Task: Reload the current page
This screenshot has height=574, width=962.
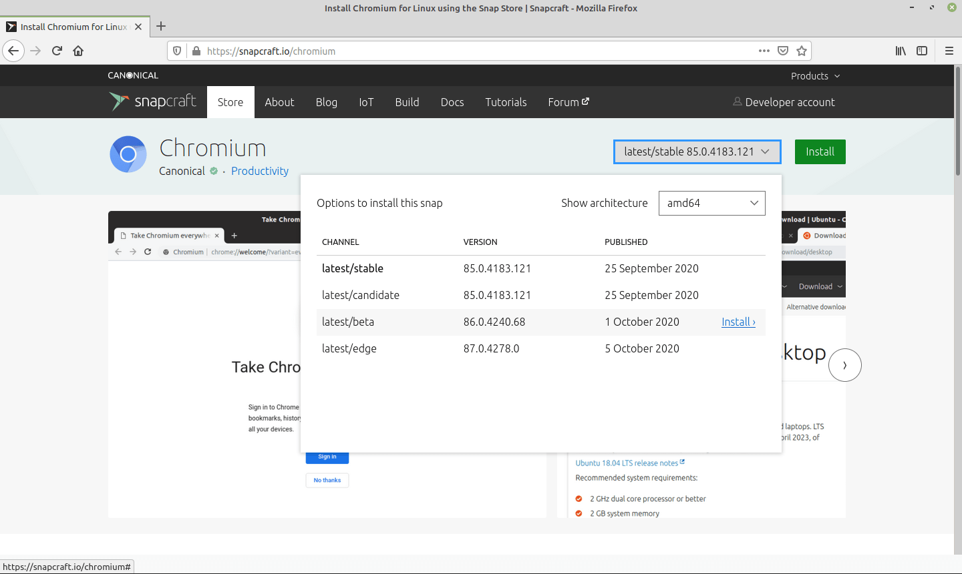Action: [57, 51]
